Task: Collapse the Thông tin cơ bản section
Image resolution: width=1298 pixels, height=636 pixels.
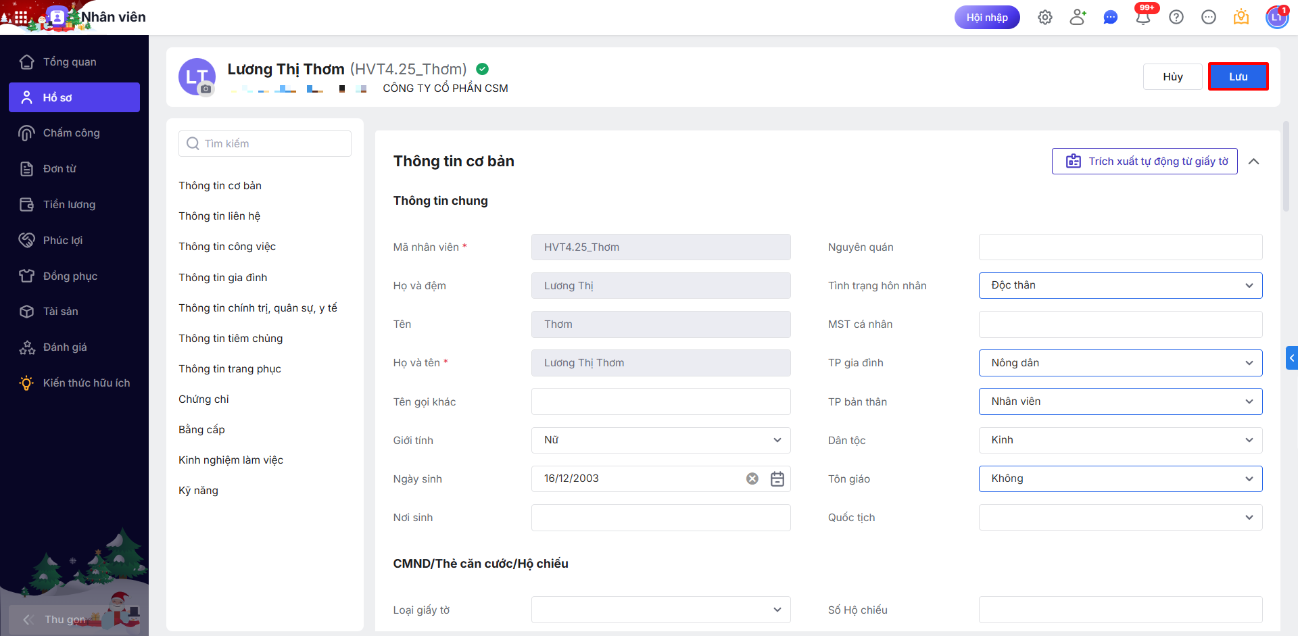Action: point(1254,162)
